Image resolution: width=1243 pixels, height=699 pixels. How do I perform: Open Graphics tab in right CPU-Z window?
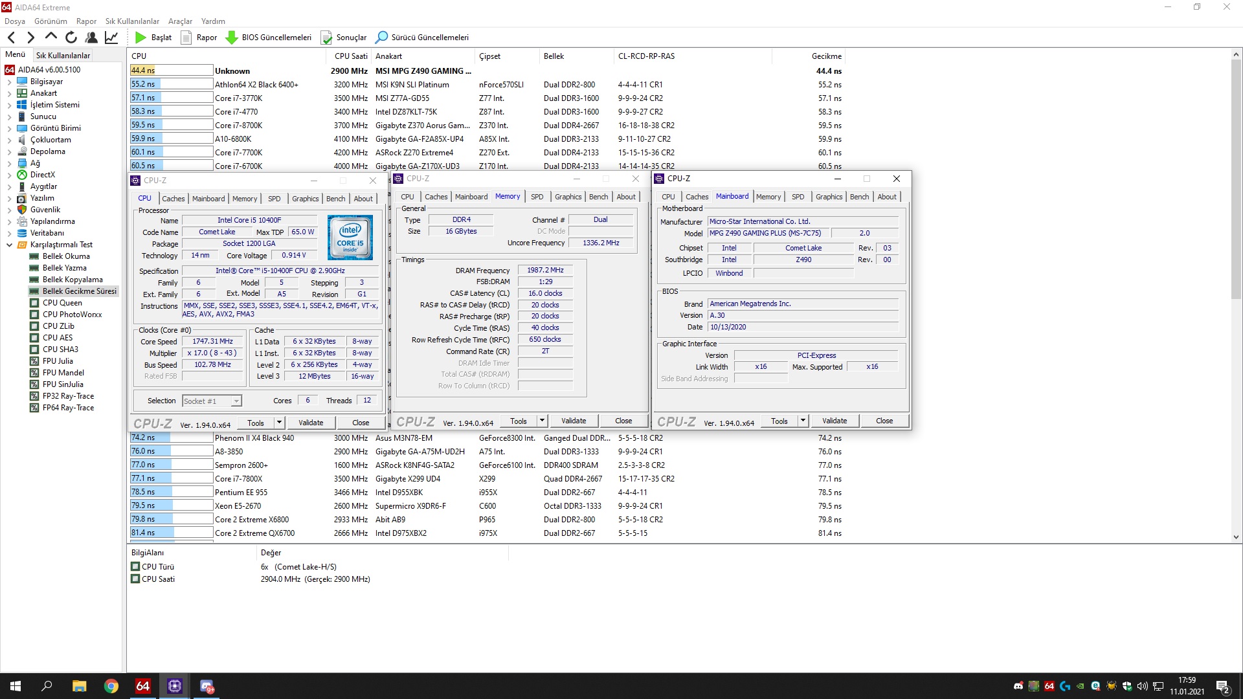pos(829,197)
